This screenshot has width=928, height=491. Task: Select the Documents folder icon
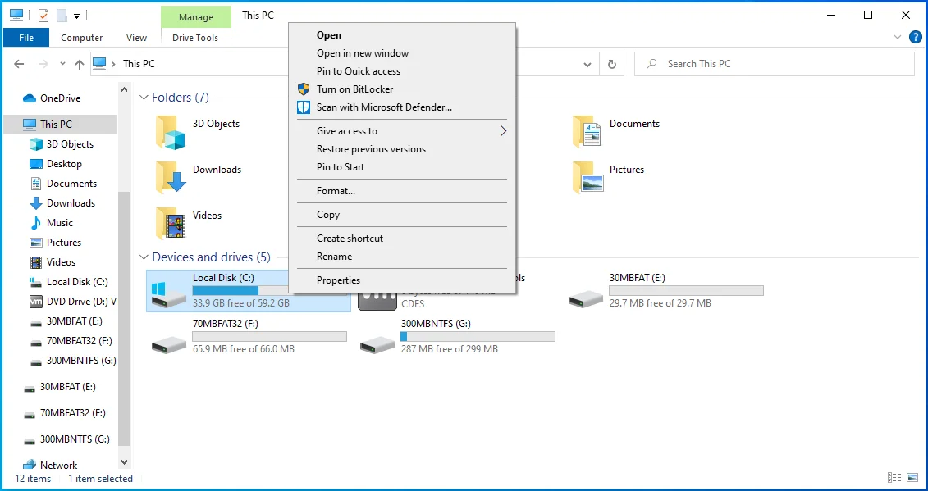[x=587, y=131]
